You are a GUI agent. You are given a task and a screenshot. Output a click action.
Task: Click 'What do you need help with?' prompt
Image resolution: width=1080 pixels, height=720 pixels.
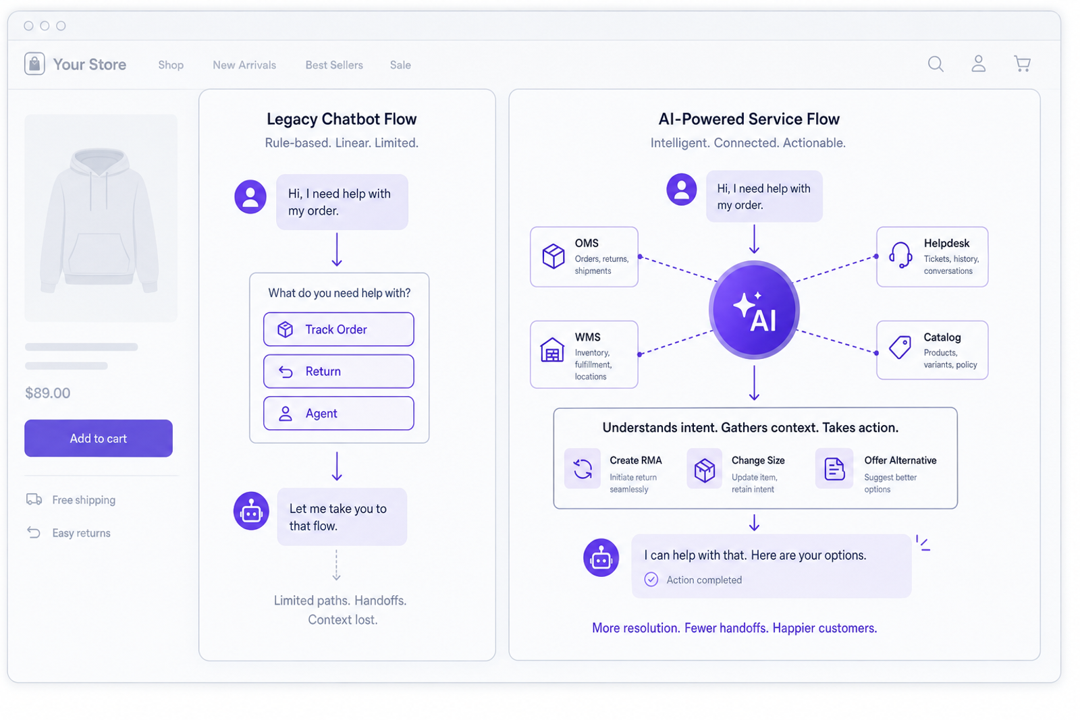click(x=340, y=293)
